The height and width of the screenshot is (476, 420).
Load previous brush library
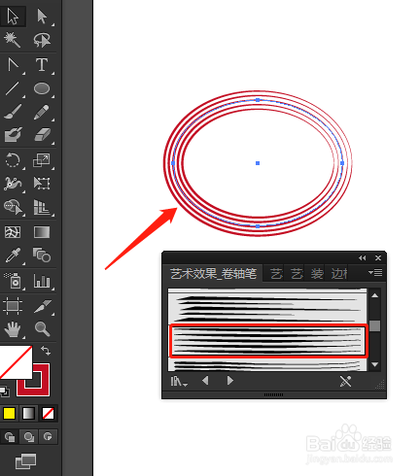tap(205, 381)
